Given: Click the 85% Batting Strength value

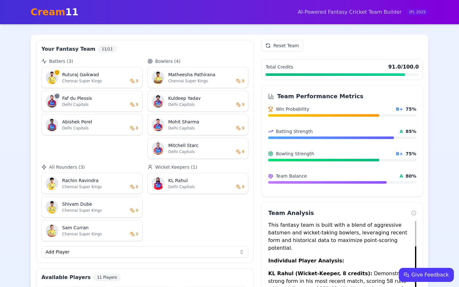Looking at the screenshot, I should click(x=411, y=131).
